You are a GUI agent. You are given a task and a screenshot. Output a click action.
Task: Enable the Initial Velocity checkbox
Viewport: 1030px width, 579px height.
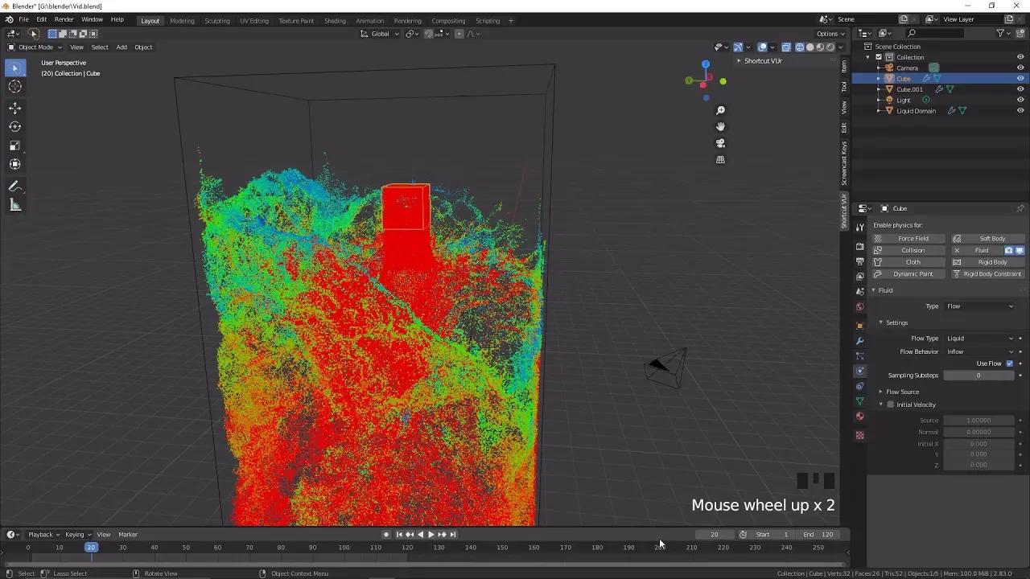(x=890, y=404)
